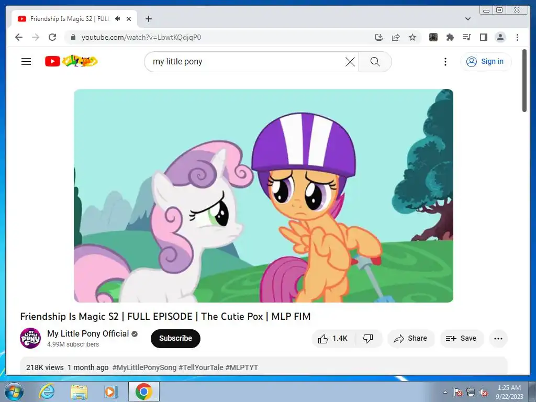The image size is (536, 402).
Task: Click the browser forward arrow
Action: coord(36,37)
